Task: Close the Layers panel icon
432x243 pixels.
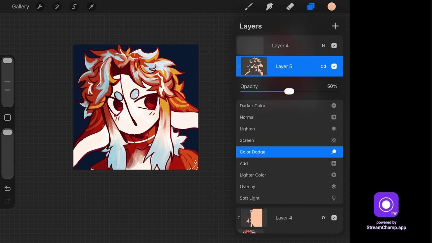Action: click(x=311, y=7)
